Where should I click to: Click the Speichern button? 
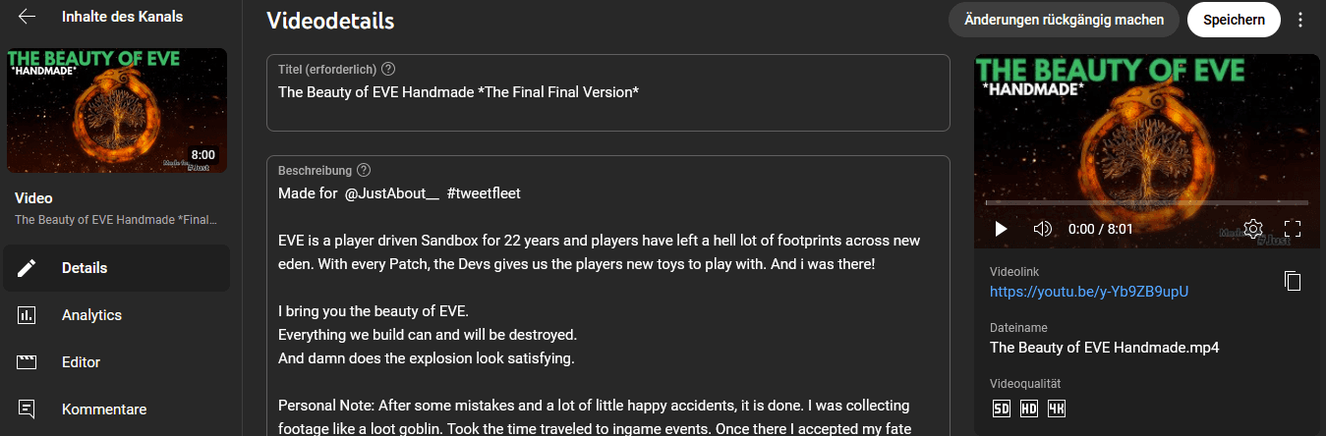point(1234,20)
